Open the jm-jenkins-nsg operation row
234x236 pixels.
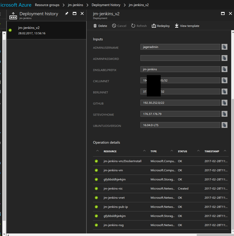point(161,225)
